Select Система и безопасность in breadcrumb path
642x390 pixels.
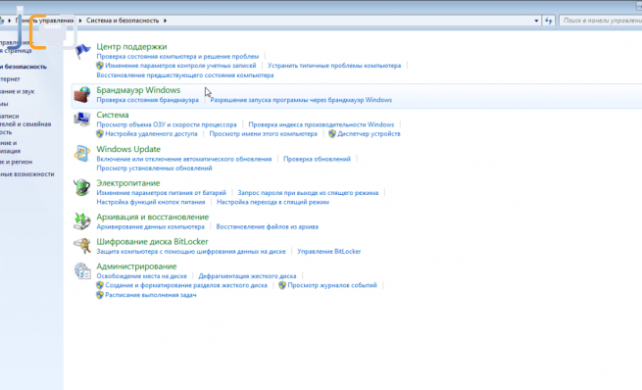point(123,21)
